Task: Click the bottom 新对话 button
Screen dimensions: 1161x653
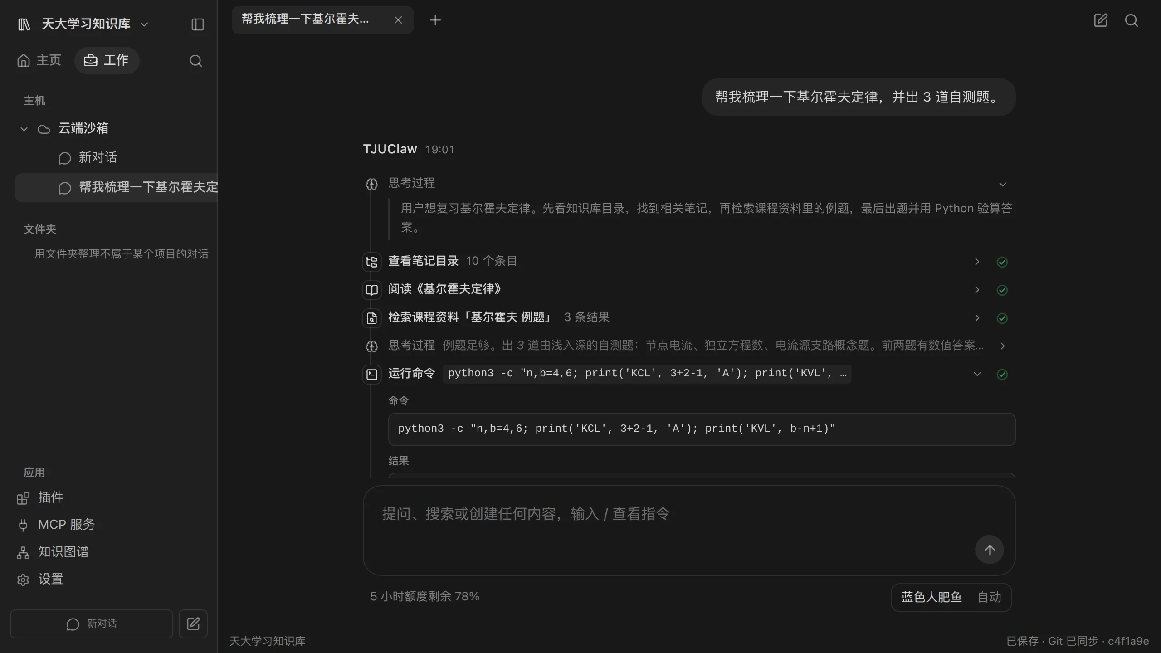Action: pyautogui.click(x=92, y=624)
